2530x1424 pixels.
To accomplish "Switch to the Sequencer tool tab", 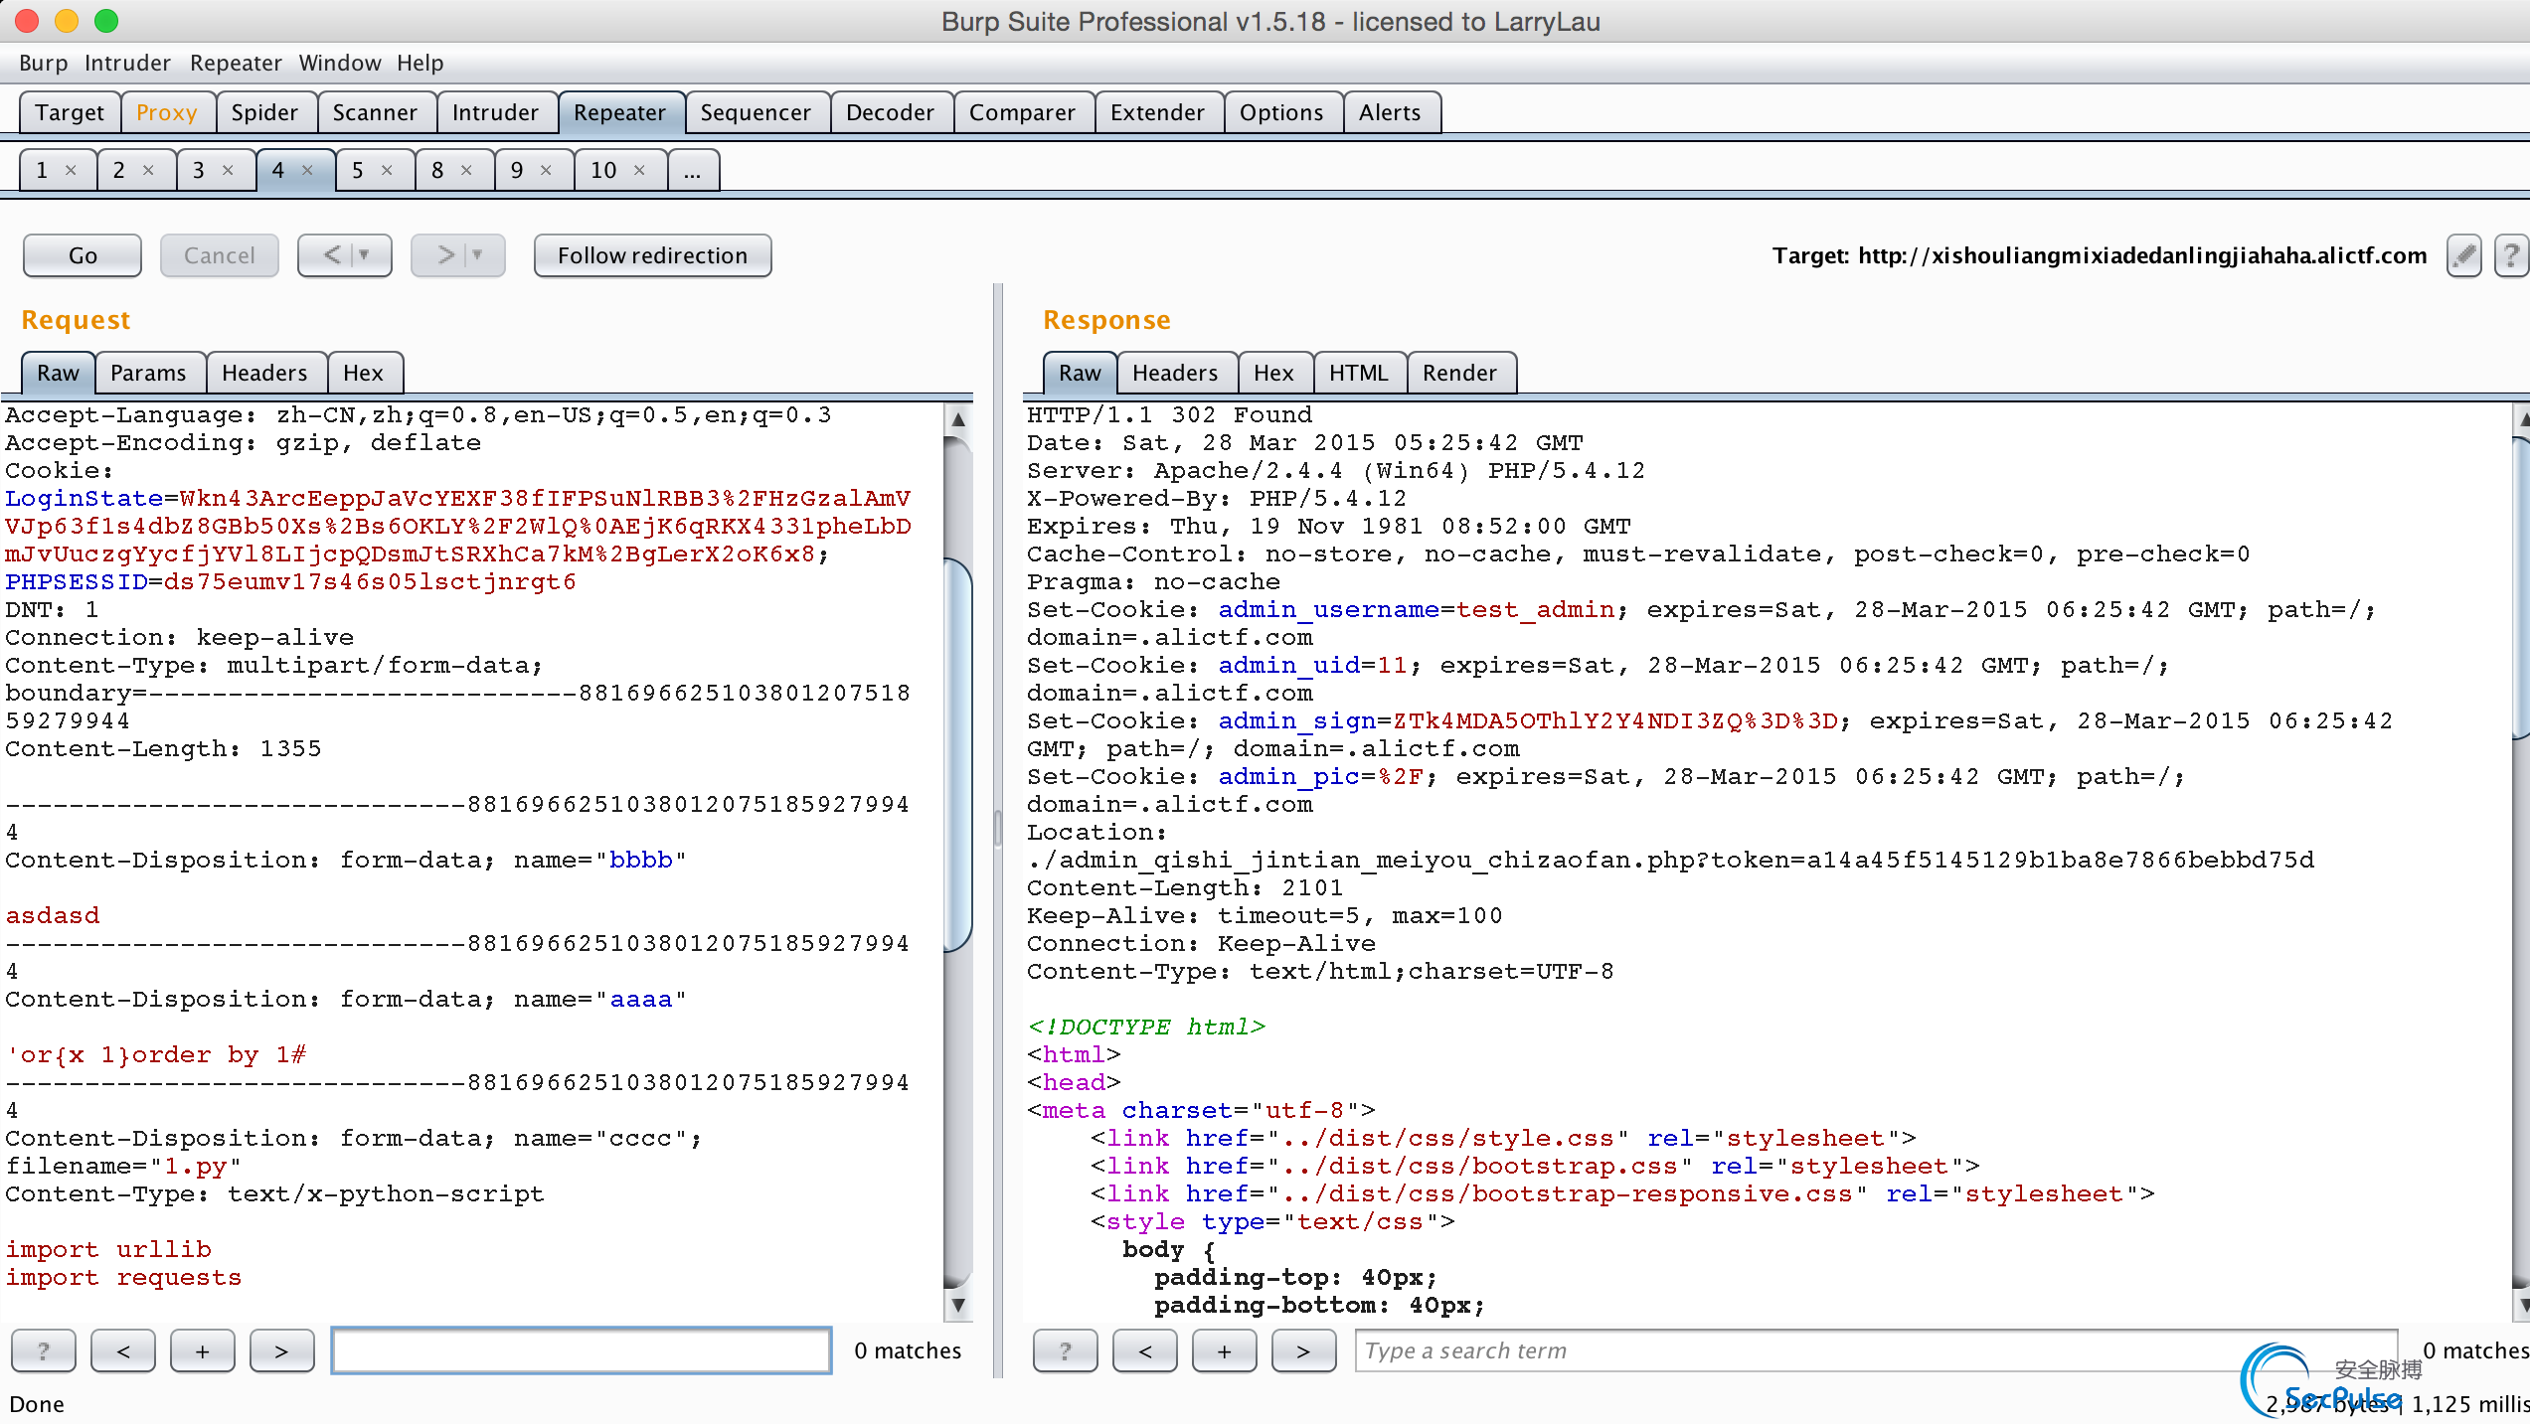I will (x=756, y=112).
